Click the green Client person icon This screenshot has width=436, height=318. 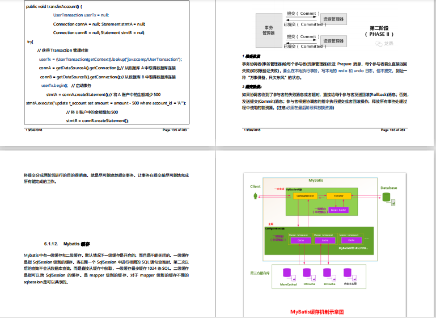[256, 196]
